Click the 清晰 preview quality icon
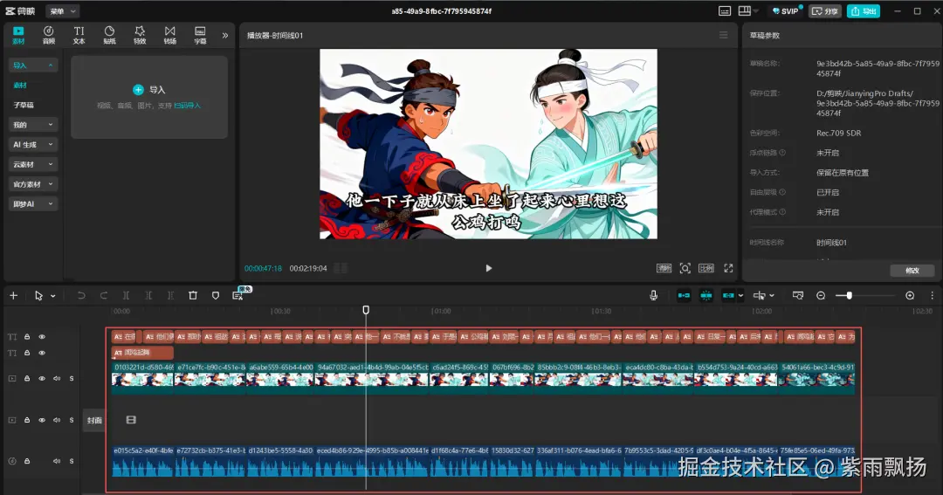The width and height of the screenshot is (943, 495). (664, 268)
